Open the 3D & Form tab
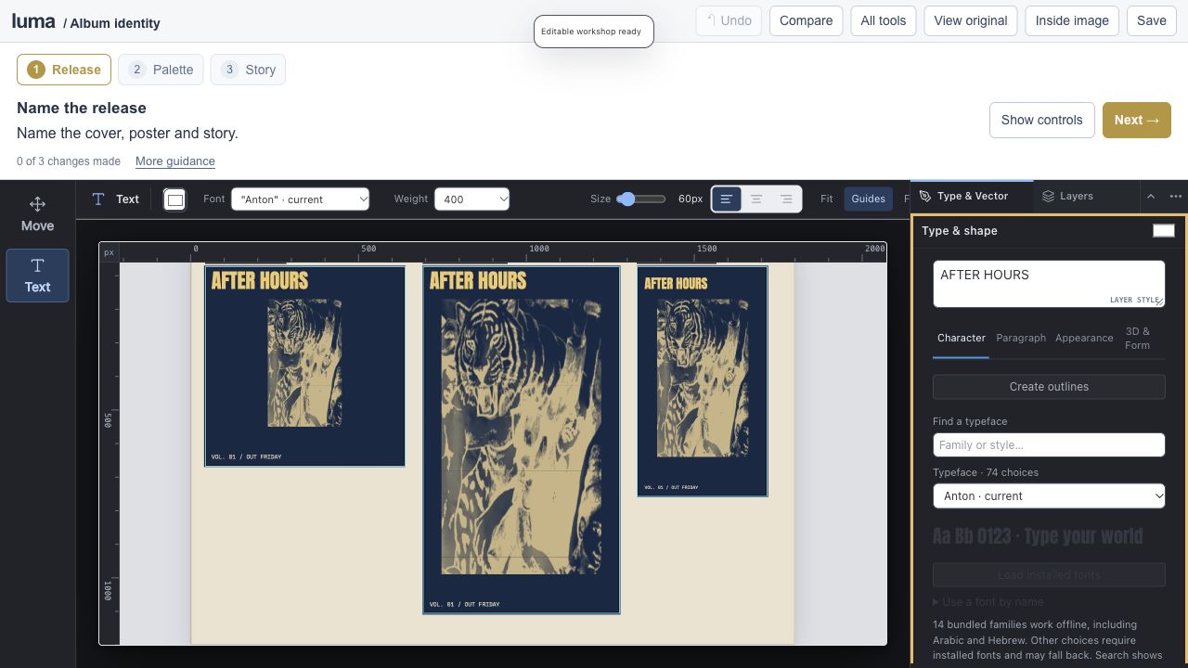Screen dimensions: 1188x668 [1137, 338]
